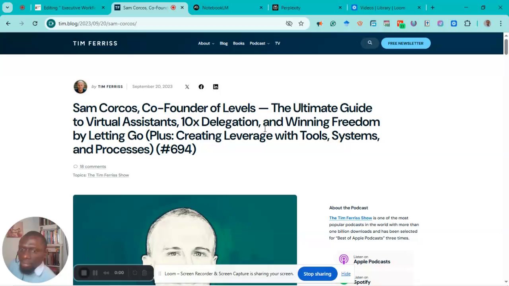Click the crossed-out eye icon in address bar
Image resolution: width=509 pixels, height=286 pixels.
coord(289,23)
